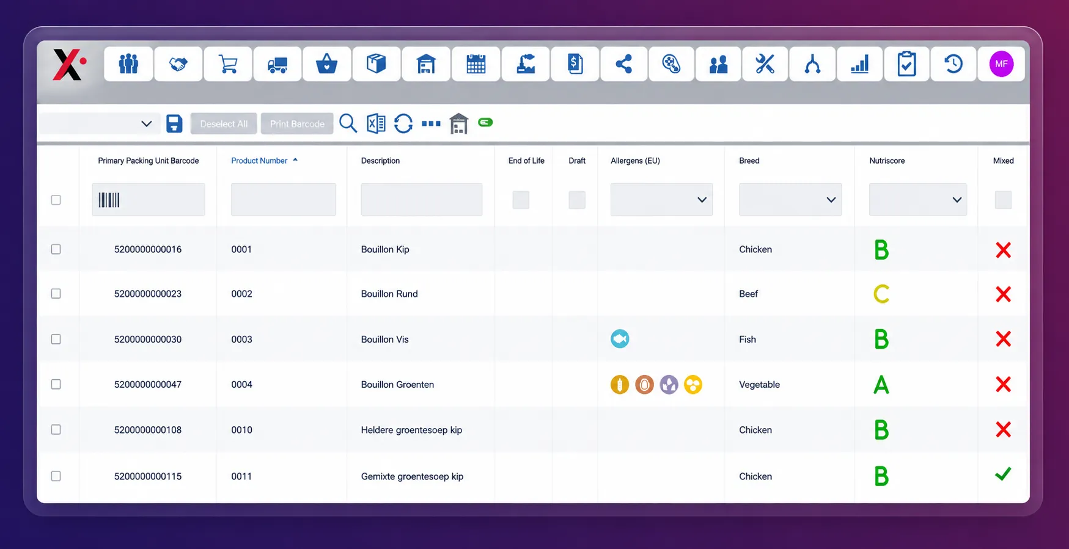Open the handshake relations module
This screenshot has height=549, width=1069.
coord(178,64)
